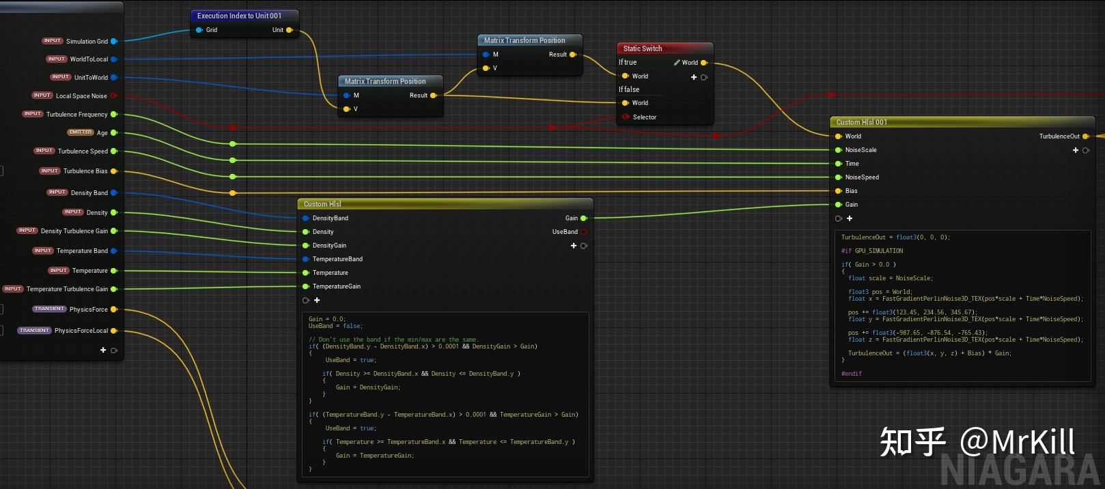
Task: Click the Turbulence Speed output pin
Action: [114, 151]
